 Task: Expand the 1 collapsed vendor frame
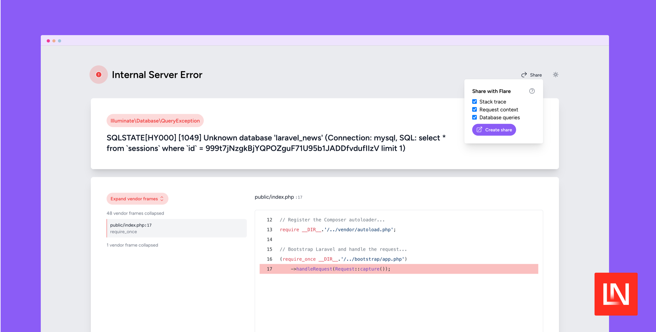[132, 245]
